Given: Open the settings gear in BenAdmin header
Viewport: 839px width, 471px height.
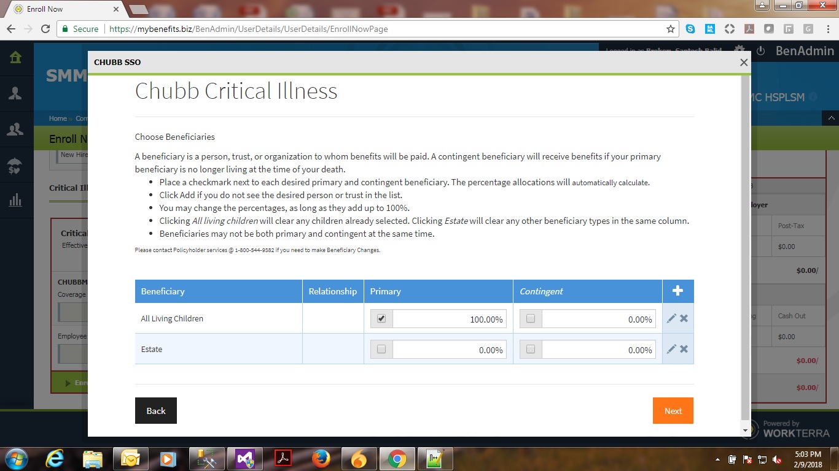Looking at the screenshot, I should point(739,51).
